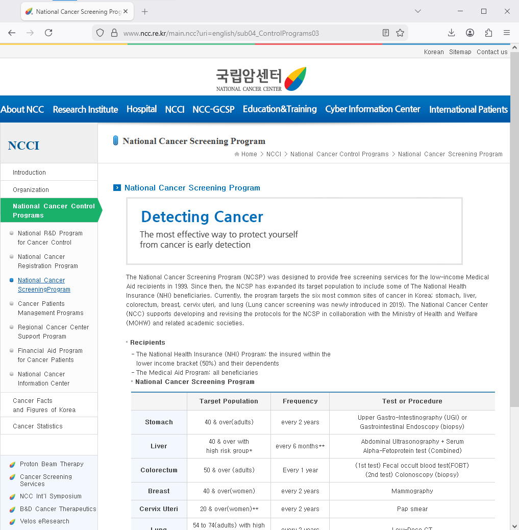Open the tracking protection shield icon
The image size is (519, 530).
pyautogui.click(x=100, y=33)
